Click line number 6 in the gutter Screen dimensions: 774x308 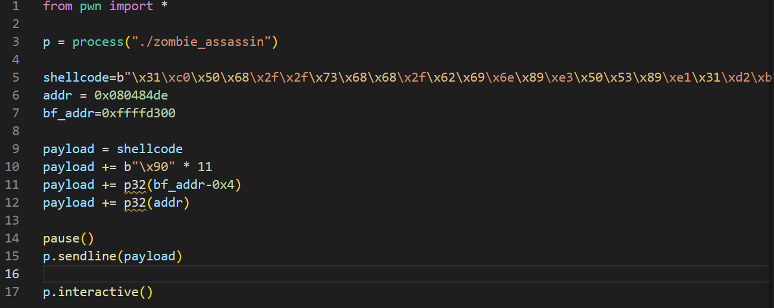tap(15, 95)
